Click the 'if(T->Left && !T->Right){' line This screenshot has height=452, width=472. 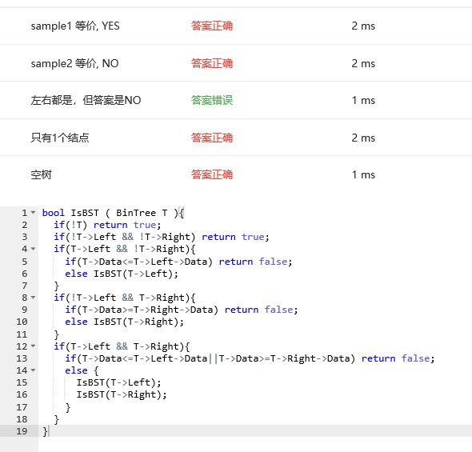tap(125, 249)
